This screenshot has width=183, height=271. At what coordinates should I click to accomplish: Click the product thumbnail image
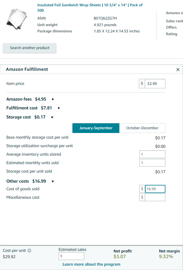[17, 19]
